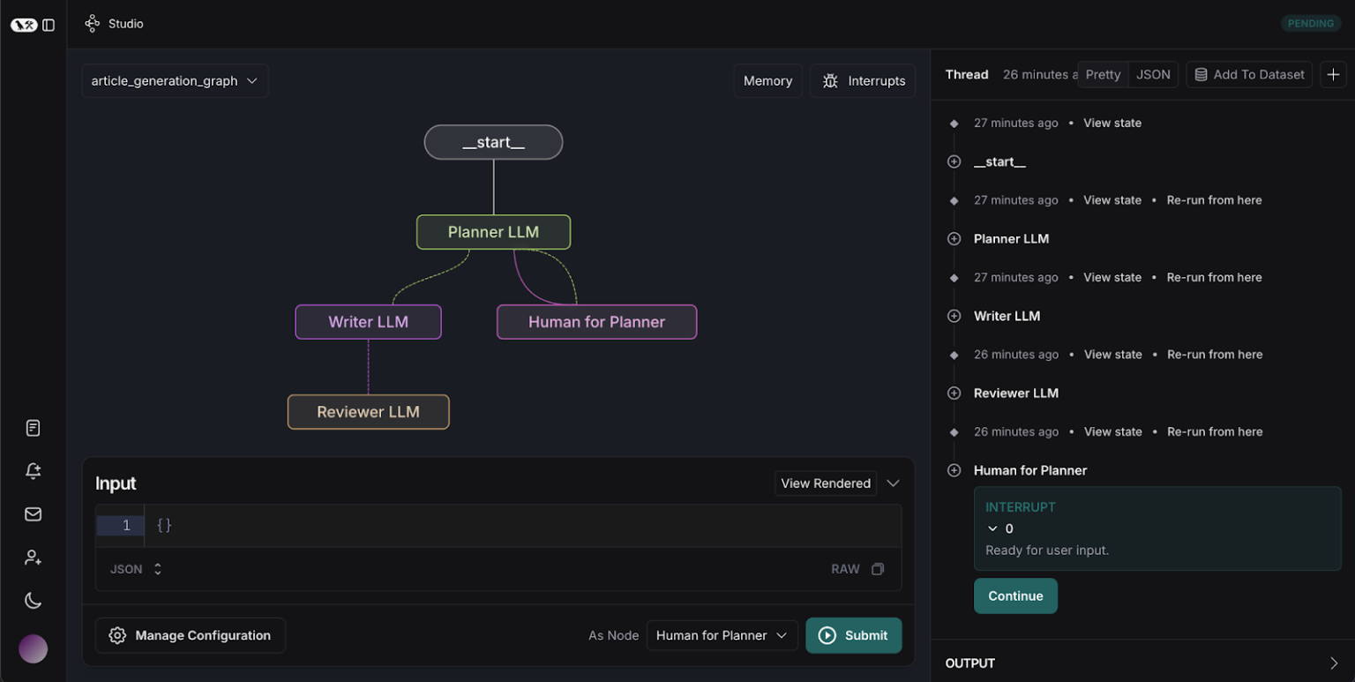Click the invite user icon
Image resolution: width=1355 pixels, height=682 pixels.
33,557
